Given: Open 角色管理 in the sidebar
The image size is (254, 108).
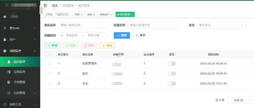Looking at the screenshot, I should (x=20, y=62).
